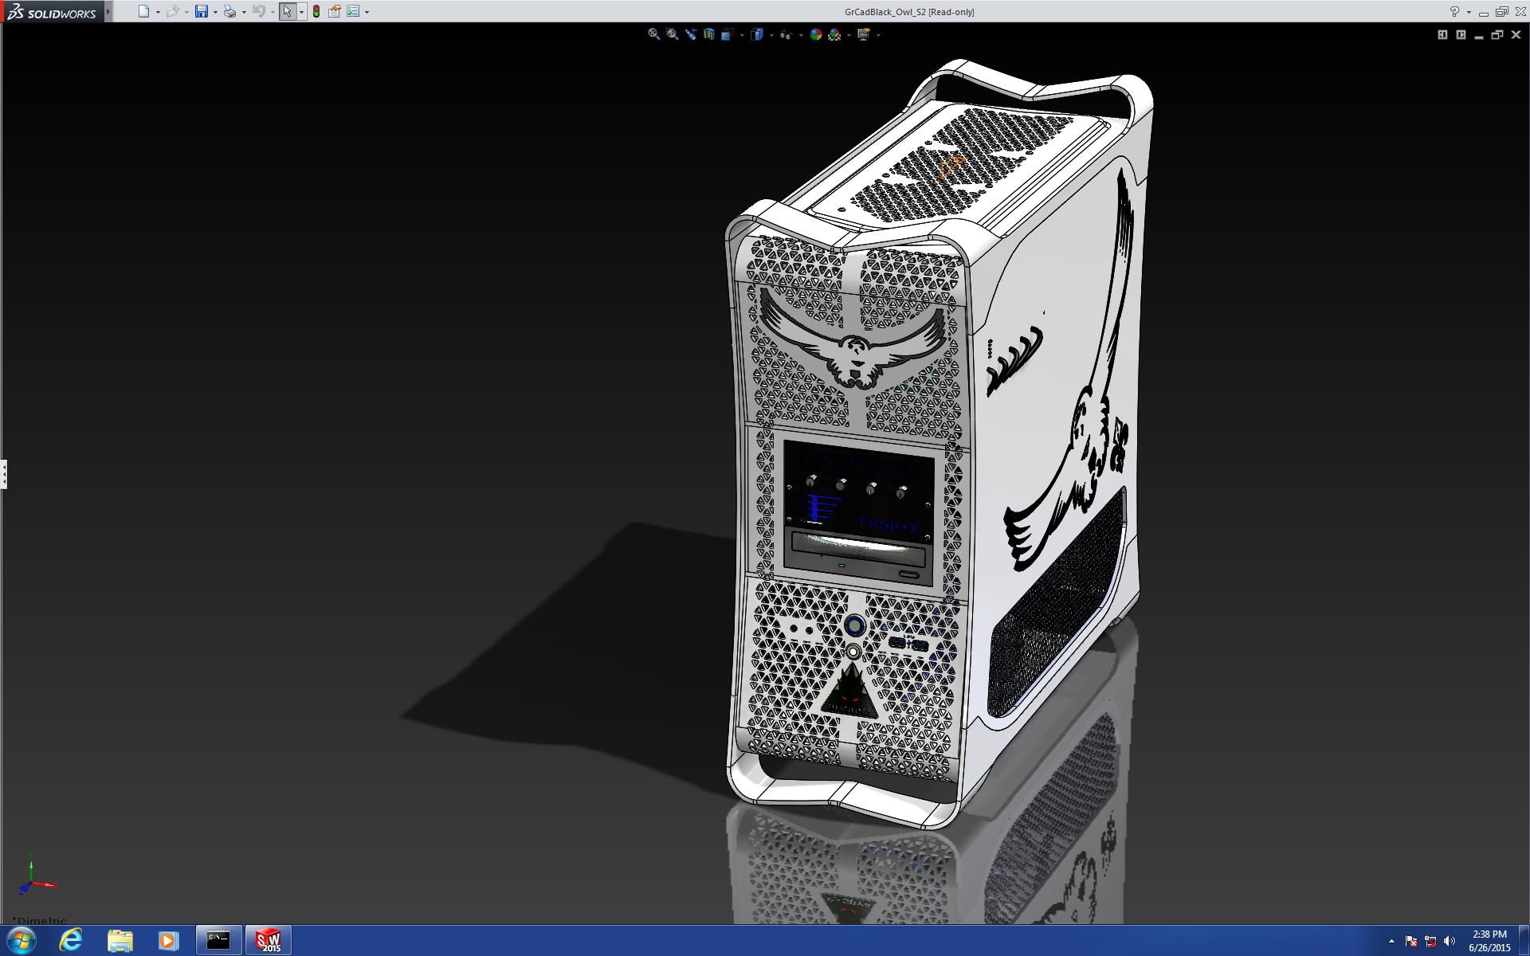Toggle the Section View tool
This screenshot has height=956, width=1530.
tap(709, 34)
